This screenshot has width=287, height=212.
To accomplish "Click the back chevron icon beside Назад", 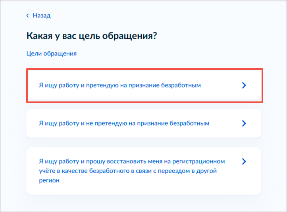I will point(28,15).
